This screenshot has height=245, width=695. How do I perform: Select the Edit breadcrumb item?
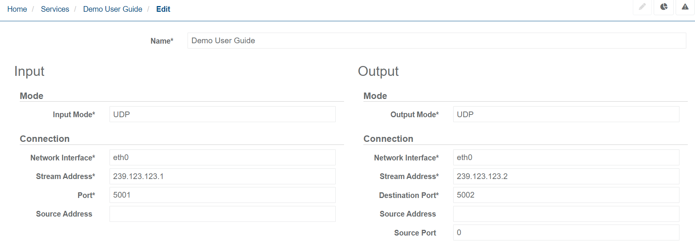[x=163, y=9]
